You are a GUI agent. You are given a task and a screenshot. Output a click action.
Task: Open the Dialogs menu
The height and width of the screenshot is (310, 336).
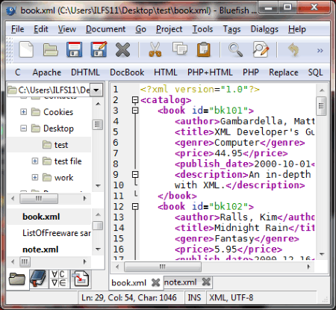pos(264,29)
